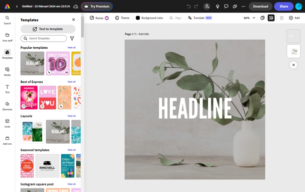This screenshot has width=305, height=192.
Task: Click the duplicate pages icon beside zoom
Action: coord(263,18)
